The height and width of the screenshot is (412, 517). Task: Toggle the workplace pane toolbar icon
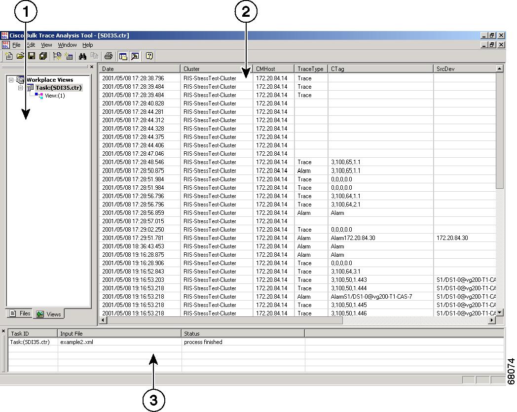(x=123, y=56)
